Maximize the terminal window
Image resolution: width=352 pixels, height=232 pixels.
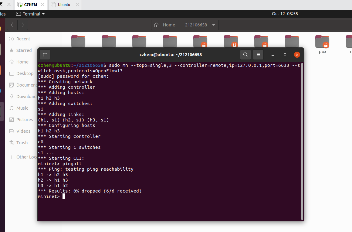pyautogui.click(x=285, y=55)
